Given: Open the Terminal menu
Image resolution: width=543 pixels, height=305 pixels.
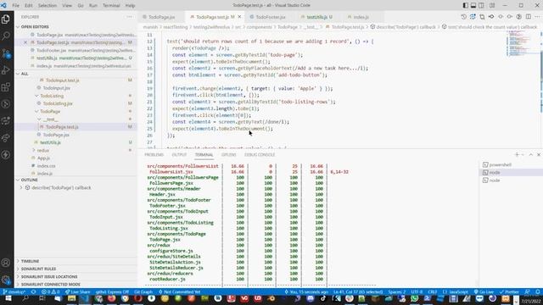Looking at the screenshot, I should (x=111, y=6).
